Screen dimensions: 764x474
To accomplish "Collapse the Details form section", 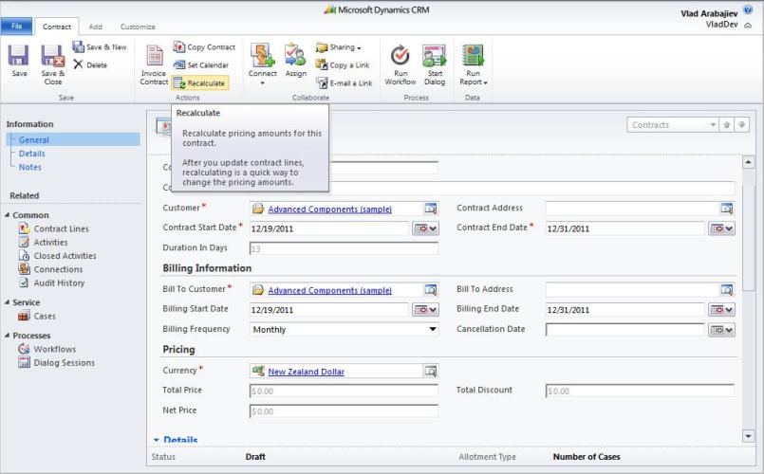I will click(156, 440).
